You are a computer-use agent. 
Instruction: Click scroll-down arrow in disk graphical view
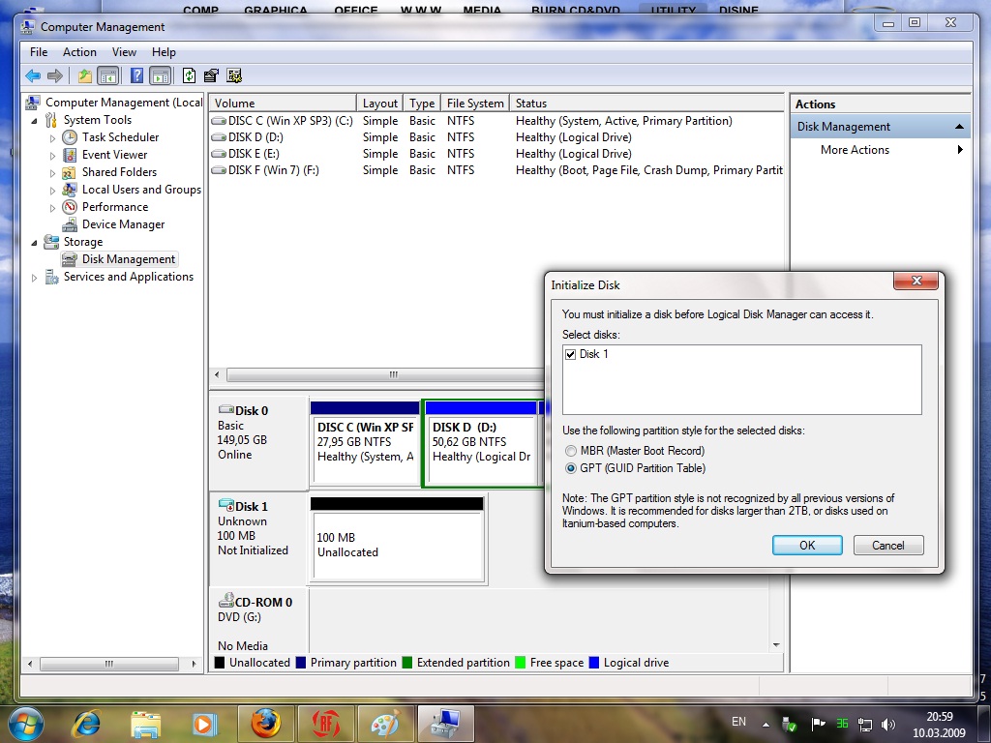coord(776,645)
